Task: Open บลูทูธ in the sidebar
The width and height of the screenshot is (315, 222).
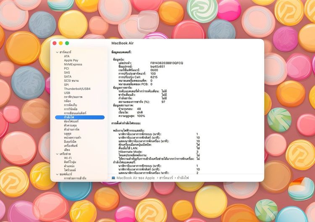Action: pyautogui.click(x=68, y=134)
